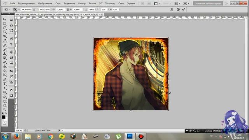Viewport: 249px width, 140px height.
Task: Select the History Brush tool
Action: click(4, 58)
